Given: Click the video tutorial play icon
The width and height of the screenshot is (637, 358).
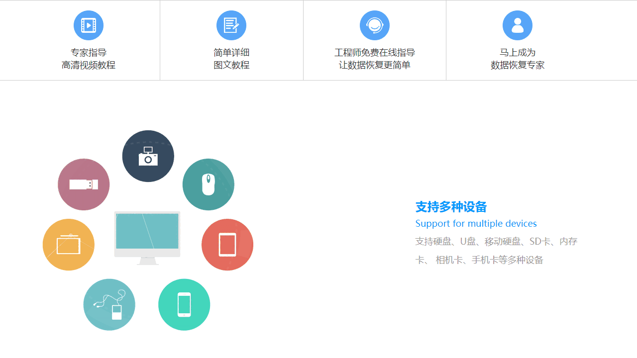Looking at the screenshot, I should (89, 25).
